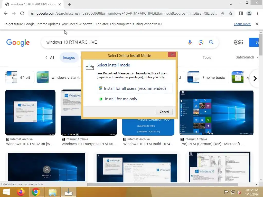Viewport: 263px width, 197px height.
Task: Open Chrome three-dot menu
Action: pos(257,13)
